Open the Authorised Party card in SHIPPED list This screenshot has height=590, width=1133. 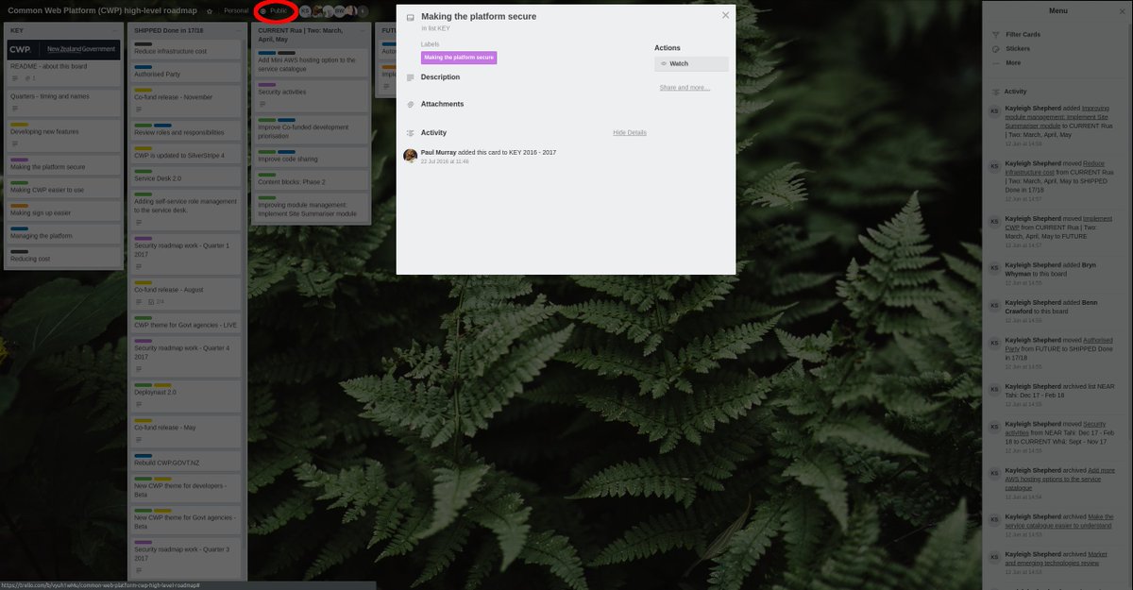click(x=187, y=72)
